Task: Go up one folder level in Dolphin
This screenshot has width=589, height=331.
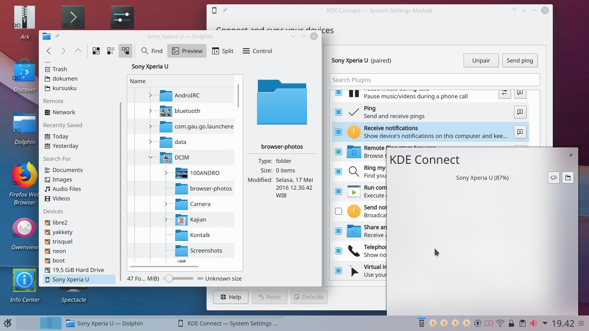Action: coord(78,51)
